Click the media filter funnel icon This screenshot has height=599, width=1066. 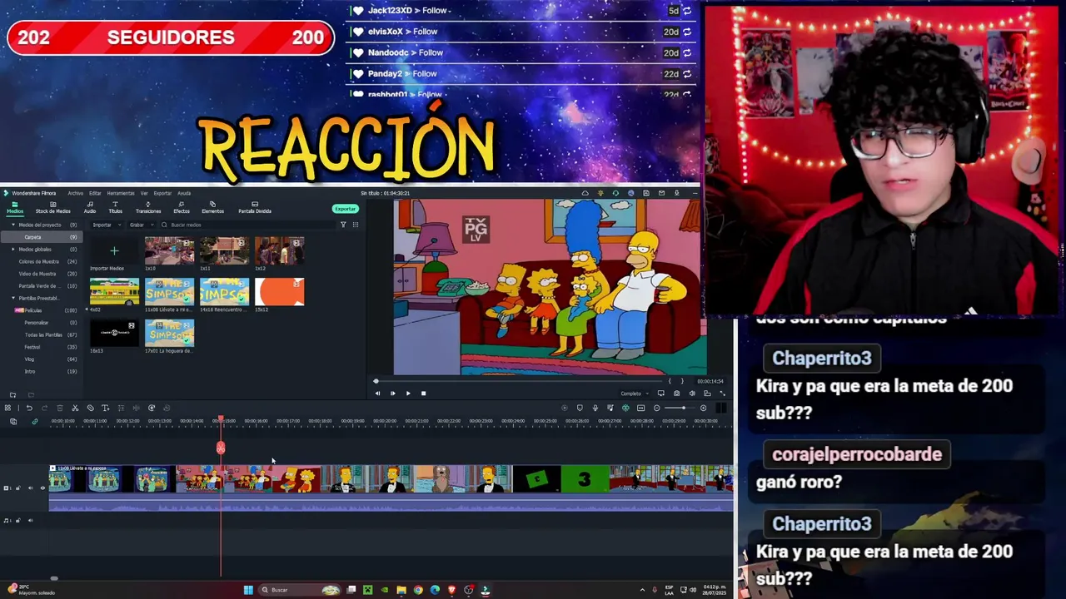(x=343, y=225)
